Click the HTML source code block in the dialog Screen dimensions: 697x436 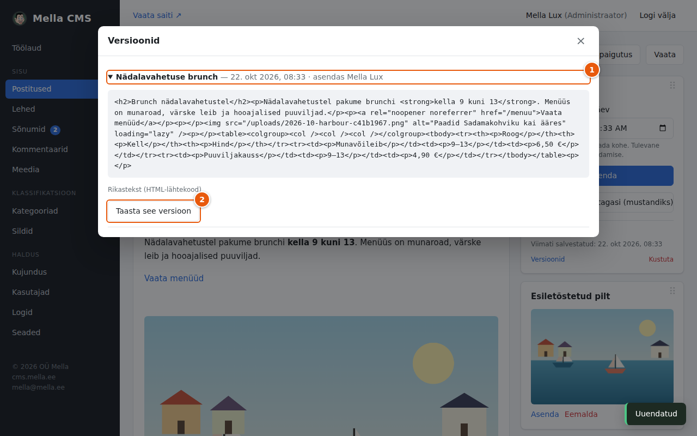[x=348, y=134]
